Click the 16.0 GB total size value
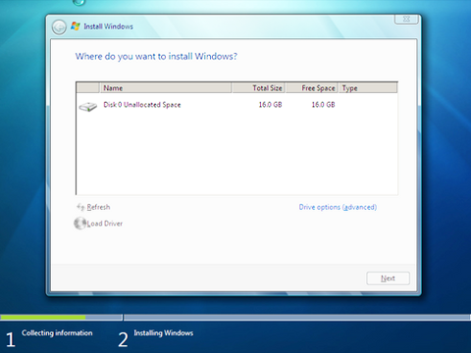The image size is (471, 353). (x=270, y=105)
